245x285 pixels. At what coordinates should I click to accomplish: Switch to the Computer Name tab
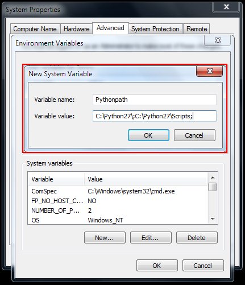point(35,29)
